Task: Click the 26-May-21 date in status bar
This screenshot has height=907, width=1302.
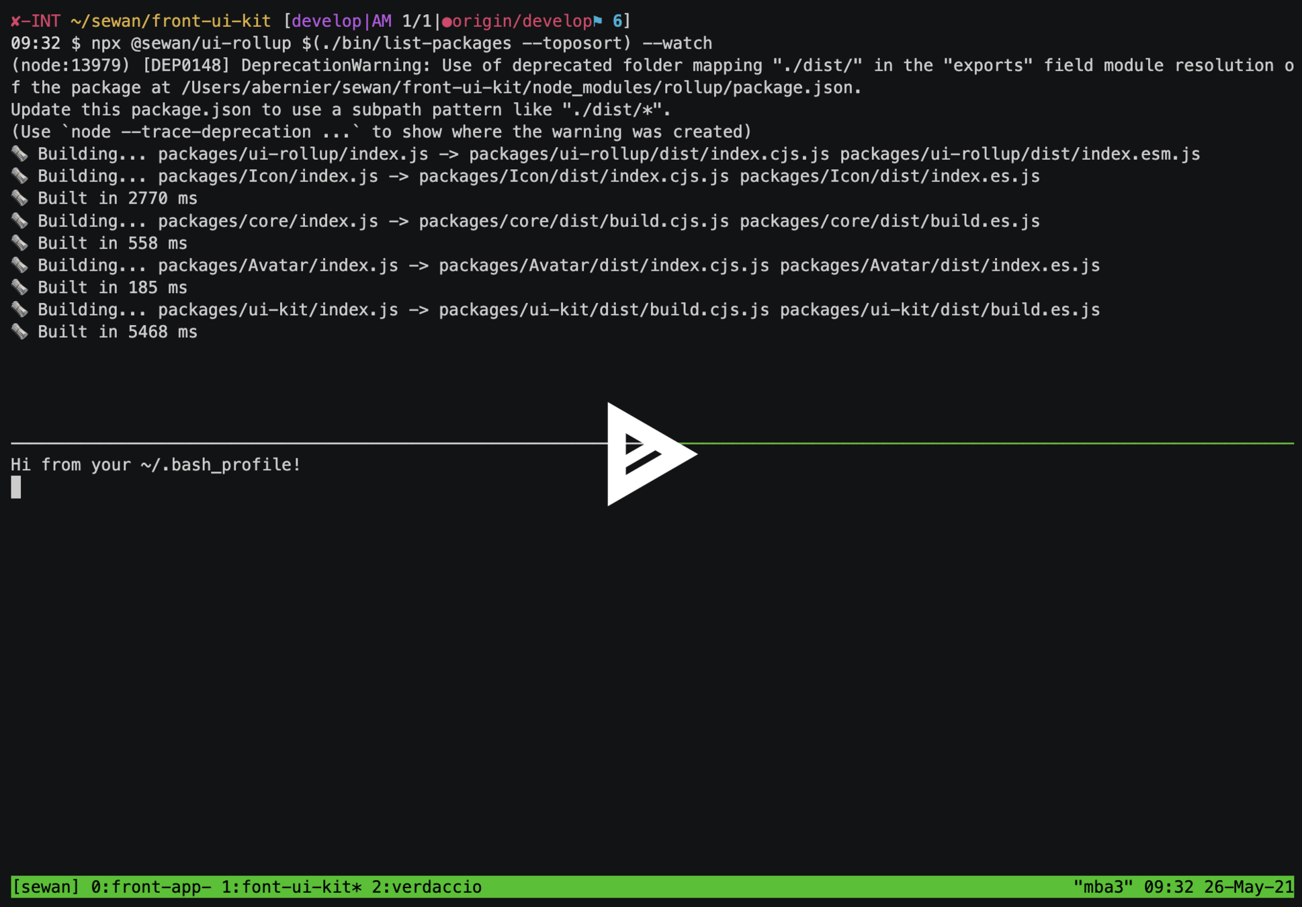Action: click(1248, 887)
